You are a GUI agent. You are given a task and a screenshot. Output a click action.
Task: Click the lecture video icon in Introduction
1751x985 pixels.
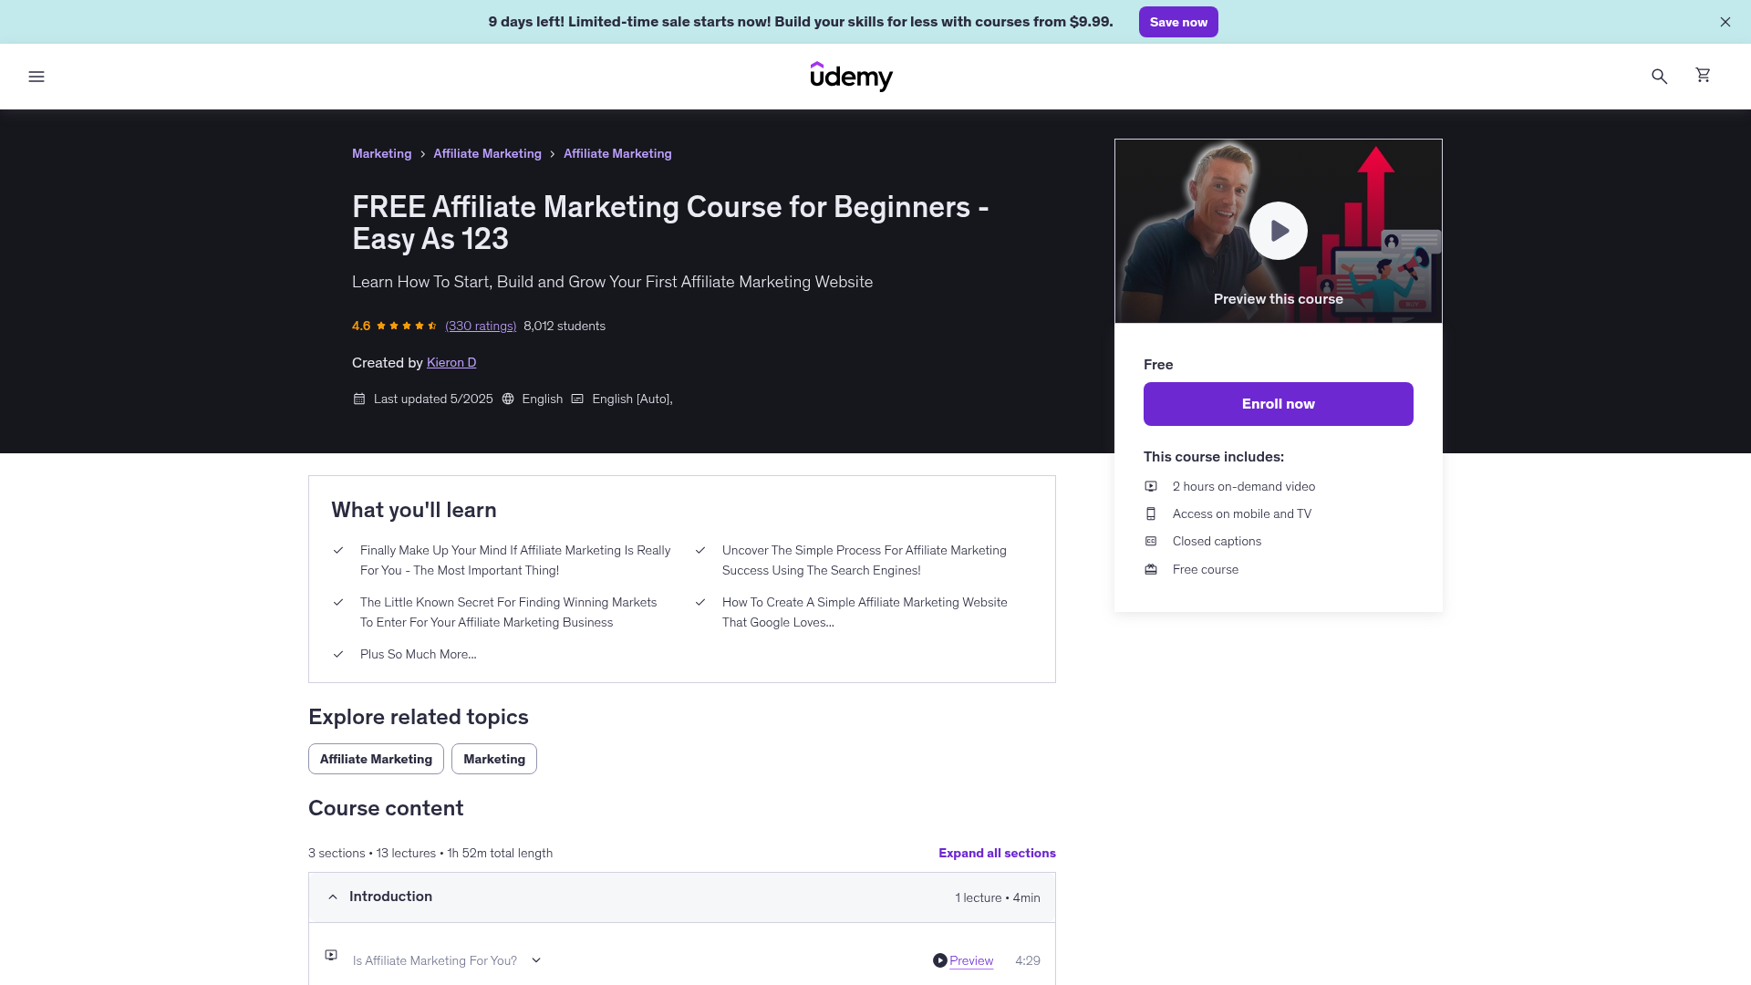pyautogui.click(x=331, y=955)
